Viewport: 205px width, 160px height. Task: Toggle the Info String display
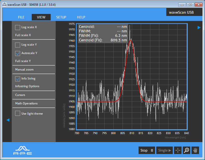17,79
